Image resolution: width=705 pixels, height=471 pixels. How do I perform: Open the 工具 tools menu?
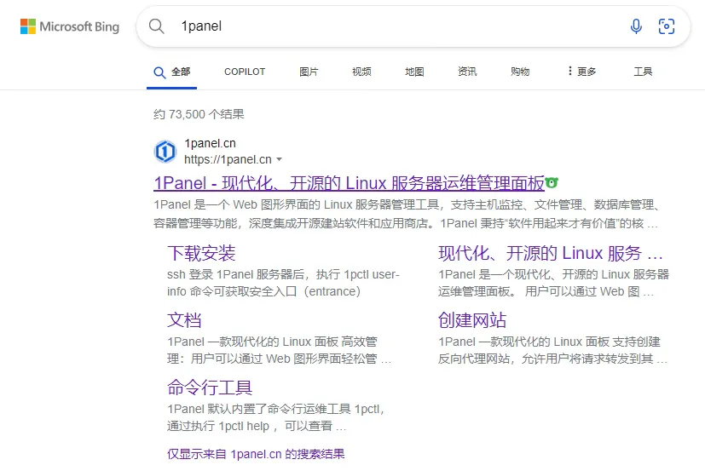[x=643, y=72]
